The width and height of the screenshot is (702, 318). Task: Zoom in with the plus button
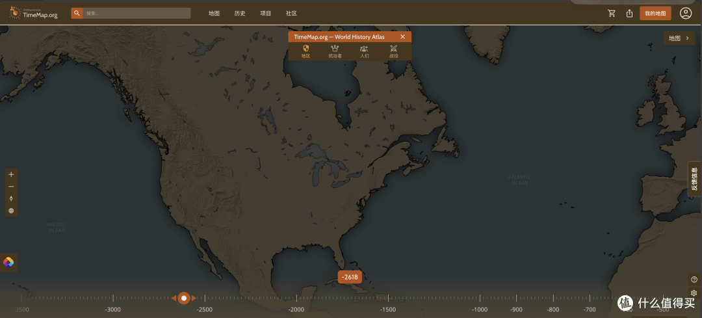[x=11, y=175]
